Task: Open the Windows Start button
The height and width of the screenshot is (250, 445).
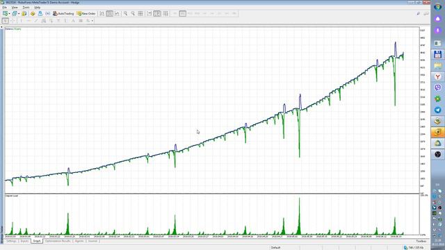Action: pos(437,7)
